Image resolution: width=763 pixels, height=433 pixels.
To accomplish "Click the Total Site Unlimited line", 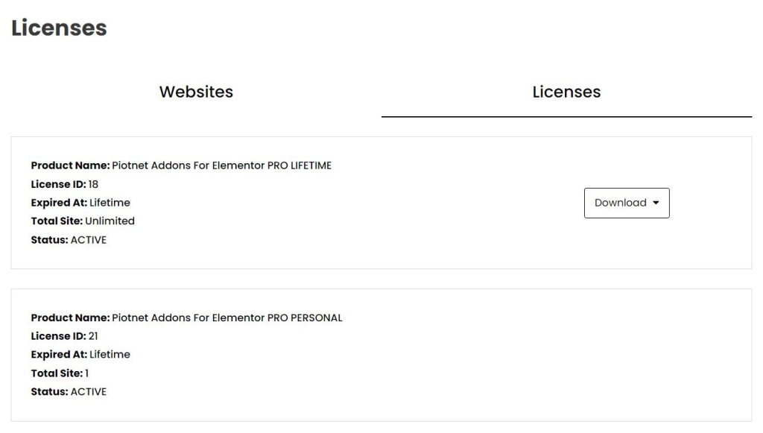I will 83,221.
